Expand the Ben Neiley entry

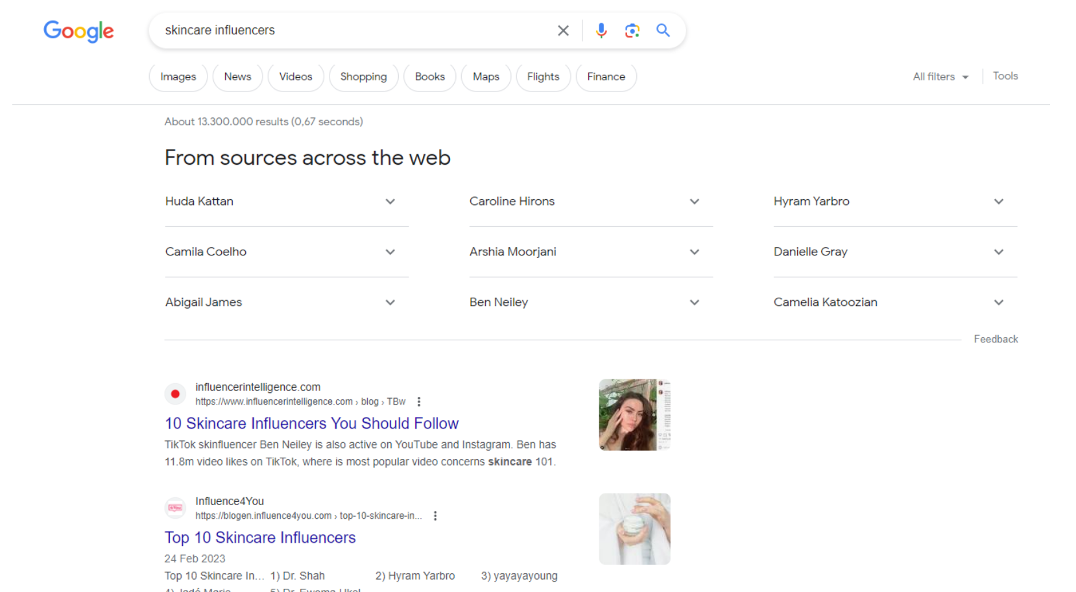tap(591, 303)
